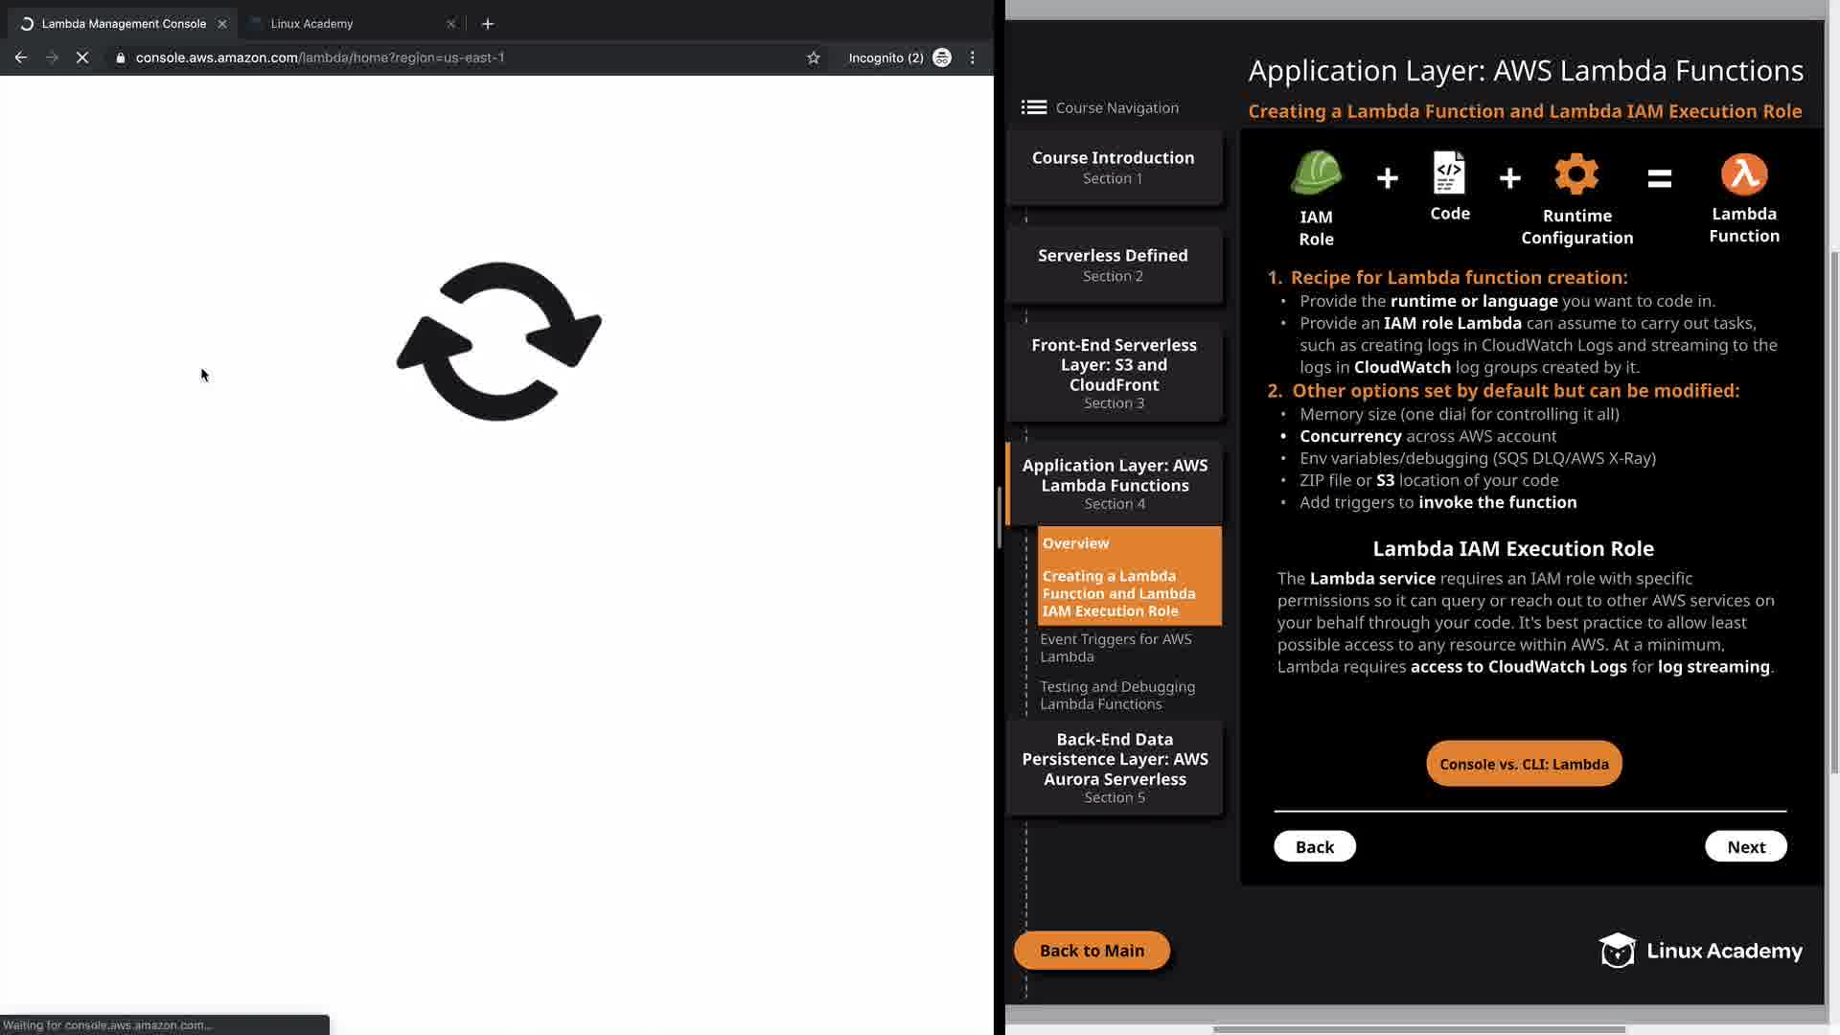
Task: Click the Incognito profile icon
Action: coord(942,57)
